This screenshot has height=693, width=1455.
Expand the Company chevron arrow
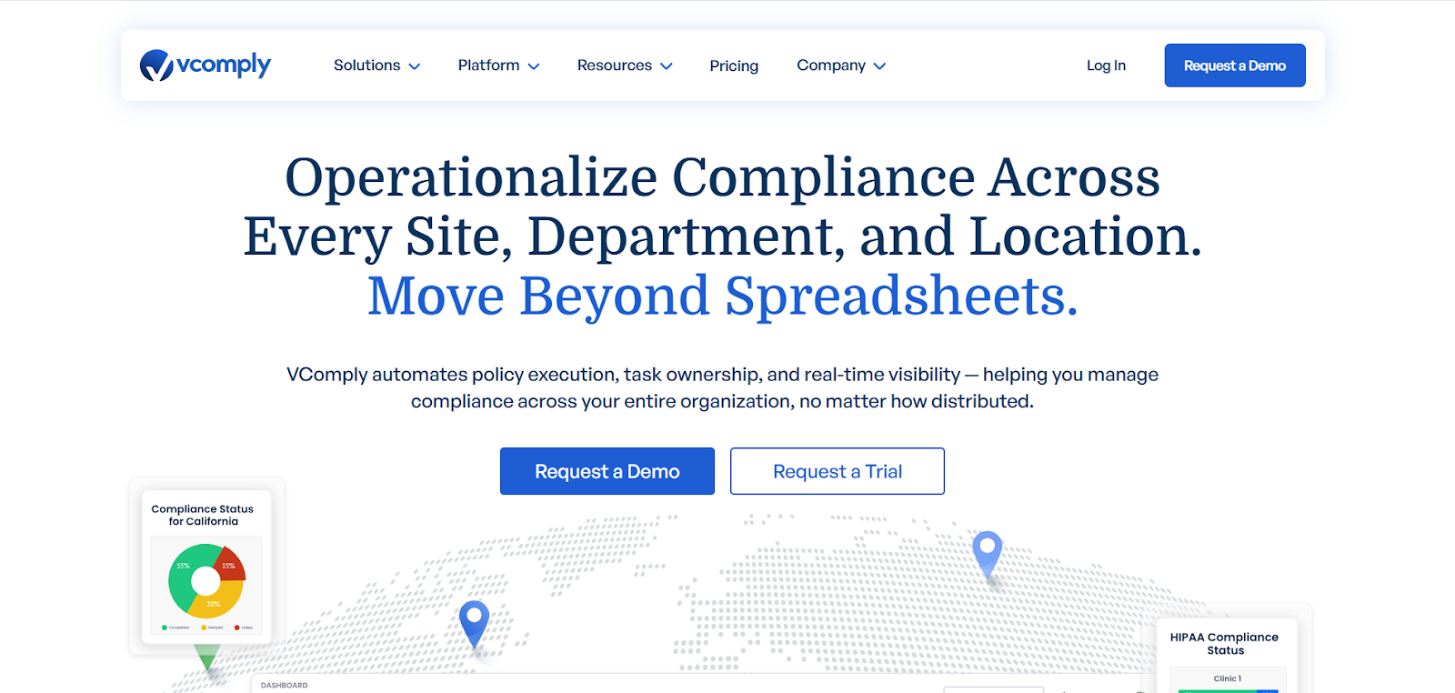(x=879, y=66)
